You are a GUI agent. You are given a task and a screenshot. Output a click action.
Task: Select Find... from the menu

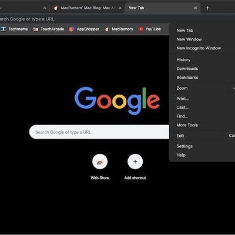[x=202, y=116]
